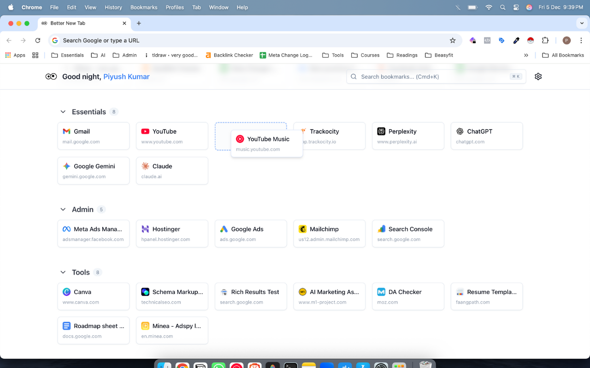Click the Piyush Kumar profile link
Viewport: 590px width, 368px height.
(x=126, y=76)
